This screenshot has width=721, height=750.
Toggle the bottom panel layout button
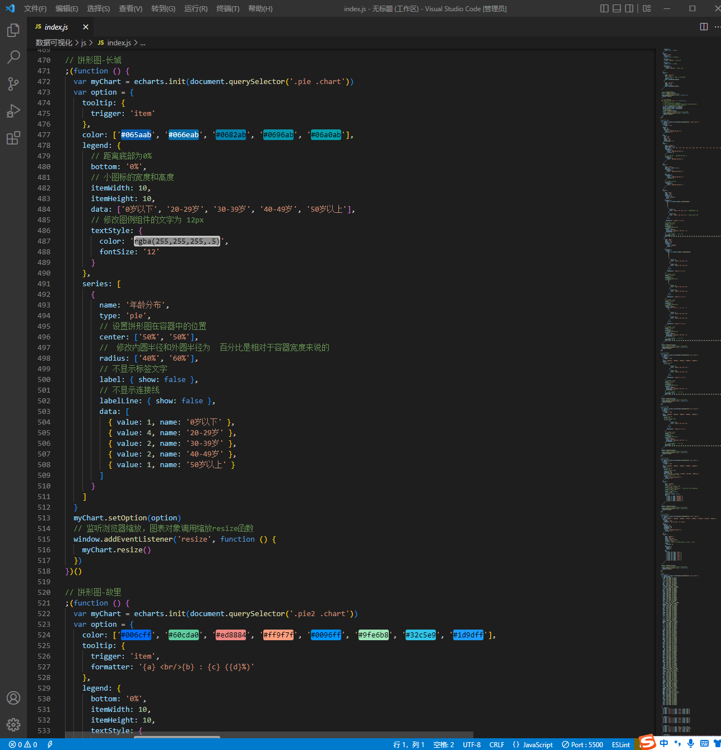tap(617, 8)
